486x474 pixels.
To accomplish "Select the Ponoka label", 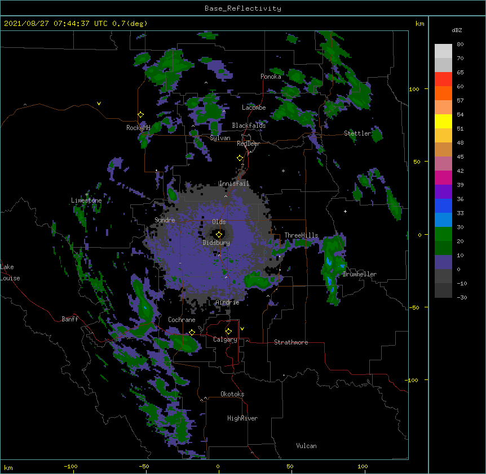I will coord(271,77).
